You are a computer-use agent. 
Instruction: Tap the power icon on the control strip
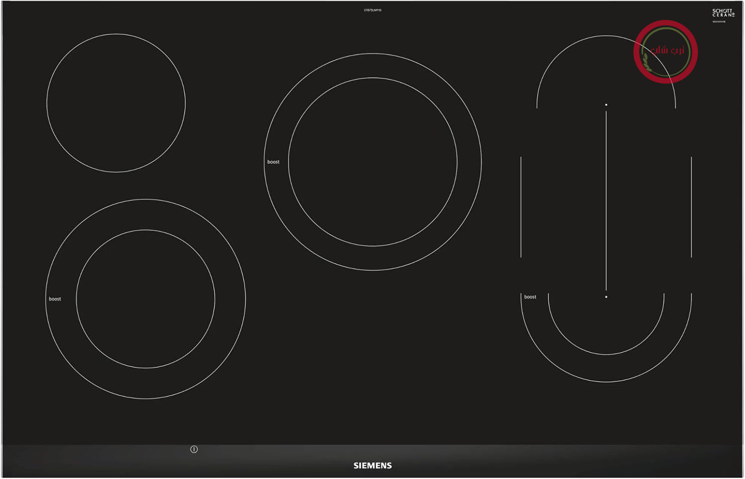(x=194, y=449)
